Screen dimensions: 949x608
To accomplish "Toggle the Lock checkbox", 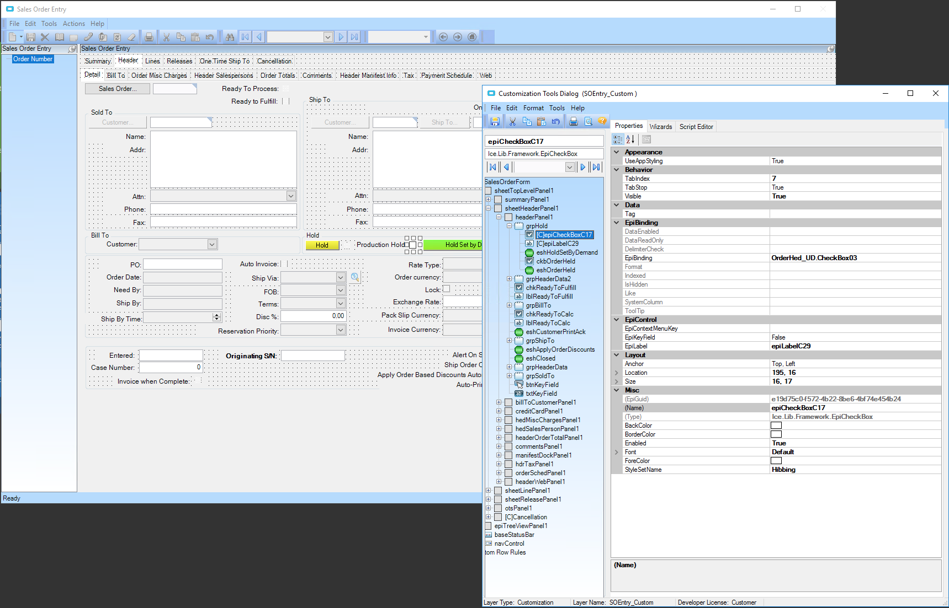I will click(447, 289).
